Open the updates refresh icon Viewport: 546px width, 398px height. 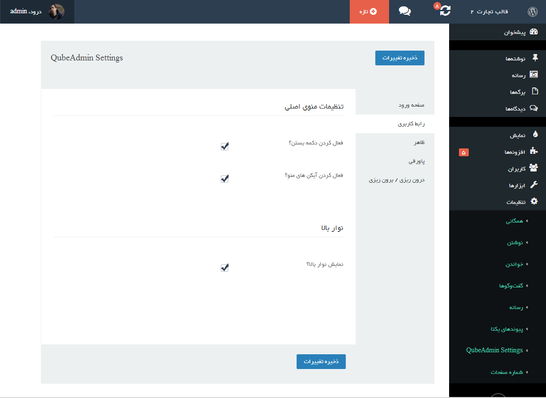445,11
